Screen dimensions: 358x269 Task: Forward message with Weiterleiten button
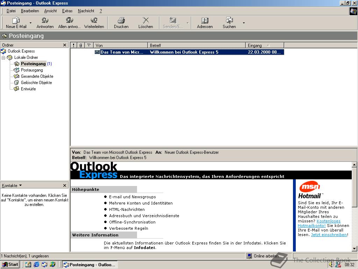pos(94,23)
